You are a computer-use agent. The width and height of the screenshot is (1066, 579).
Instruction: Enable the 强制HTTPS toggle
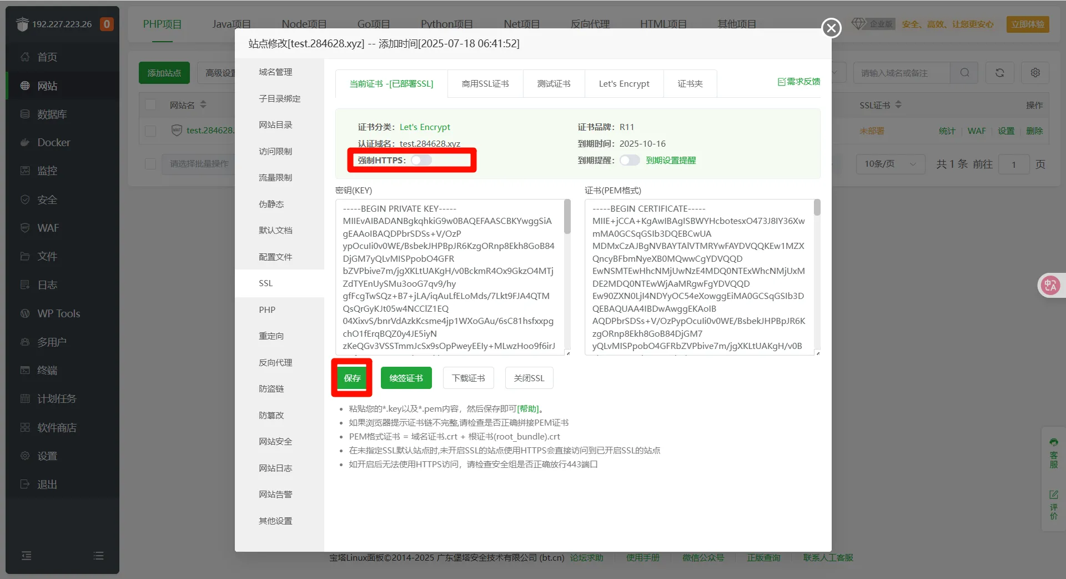pos(421,161)
